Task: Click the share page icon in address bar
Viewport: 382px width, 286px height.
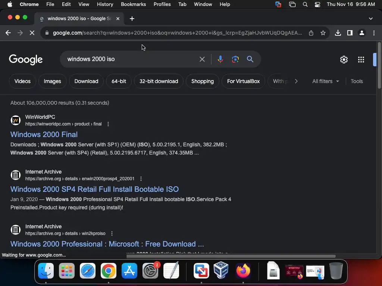Action: (x=311, y=33)
